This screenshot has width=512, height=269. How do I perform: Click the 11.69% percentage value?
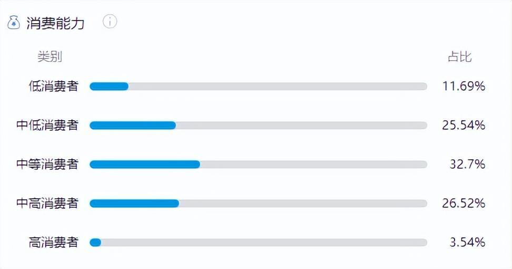click(x=464, y=87)
